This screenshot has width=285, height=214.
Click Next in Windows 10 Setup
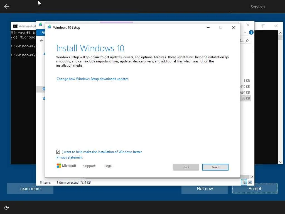coord(215,167)
